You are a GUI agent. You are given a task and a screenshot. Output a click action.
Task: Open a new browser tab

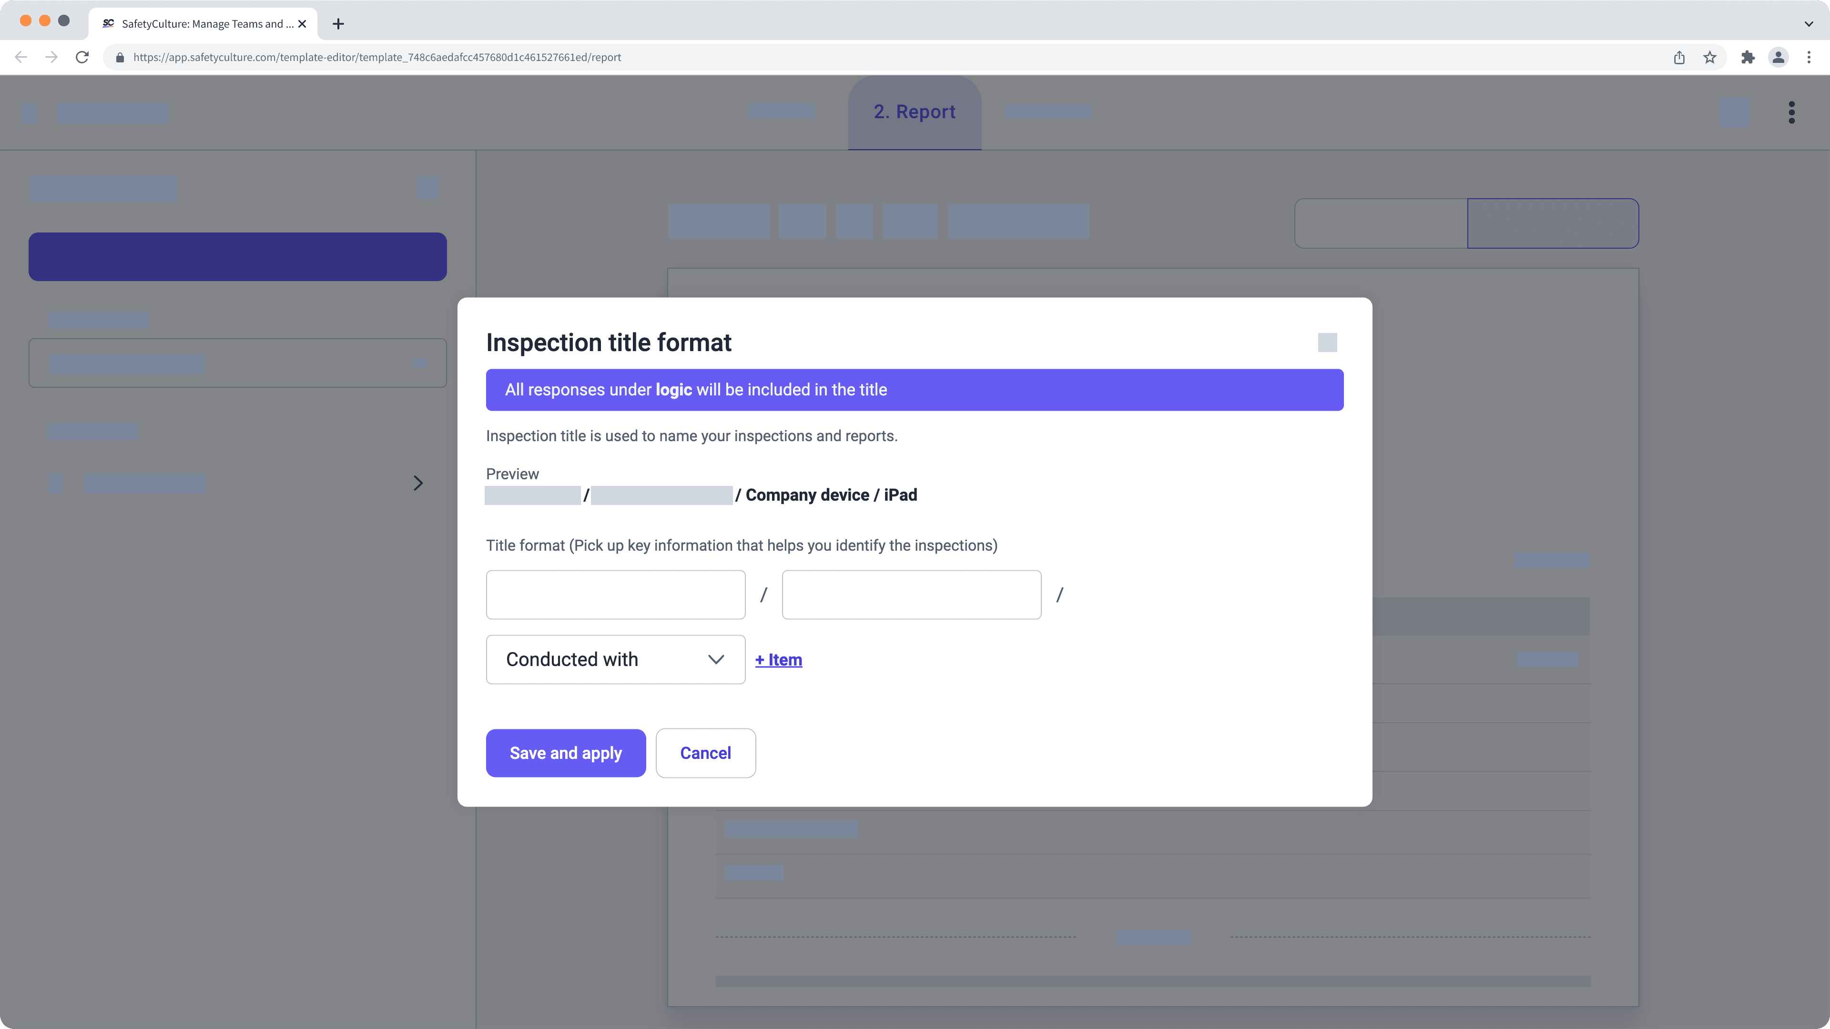(x=338, y=24)
